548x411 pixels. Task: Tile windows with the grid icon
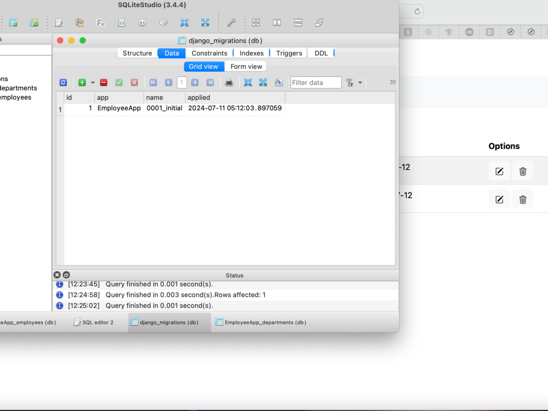(256, 22)
